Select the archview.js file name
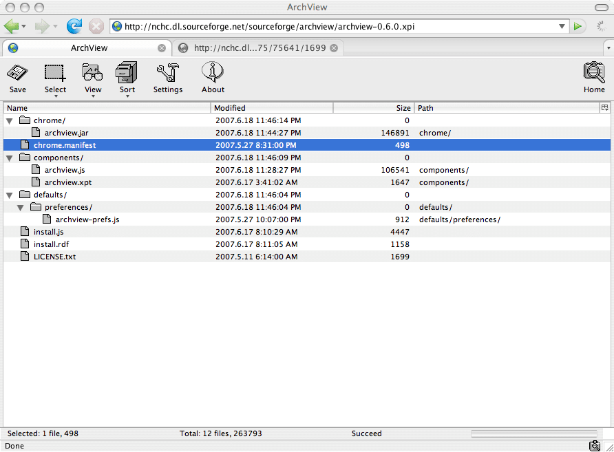Screen dimensions: 614x452 click(x=65, y=170)
